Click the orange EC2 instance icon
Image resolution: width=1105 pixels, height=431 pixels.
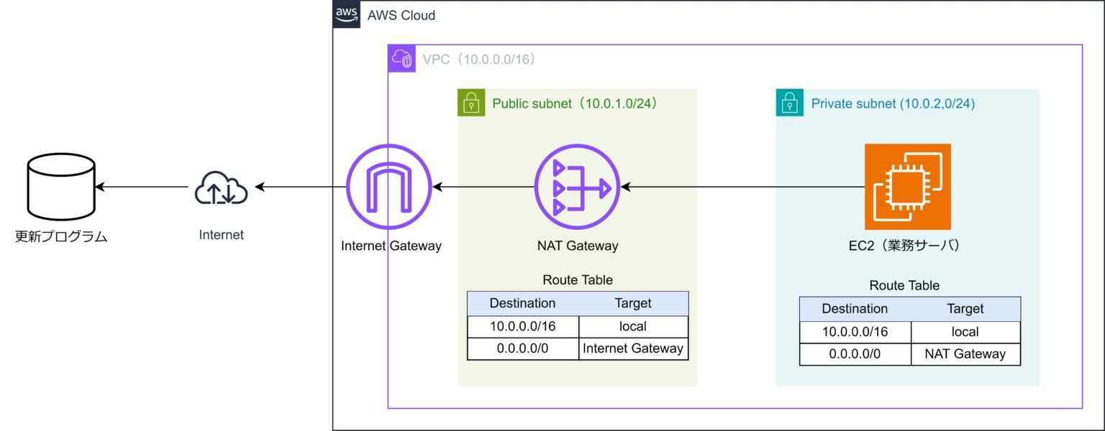907,187
